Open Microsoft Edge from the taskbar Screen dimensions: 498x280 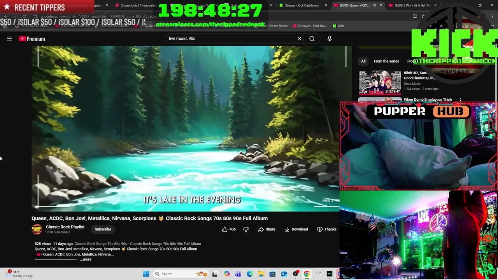point(249,274)
